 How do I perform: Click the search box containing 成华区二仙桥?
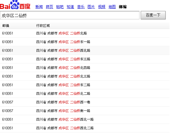tap(70, 15)
